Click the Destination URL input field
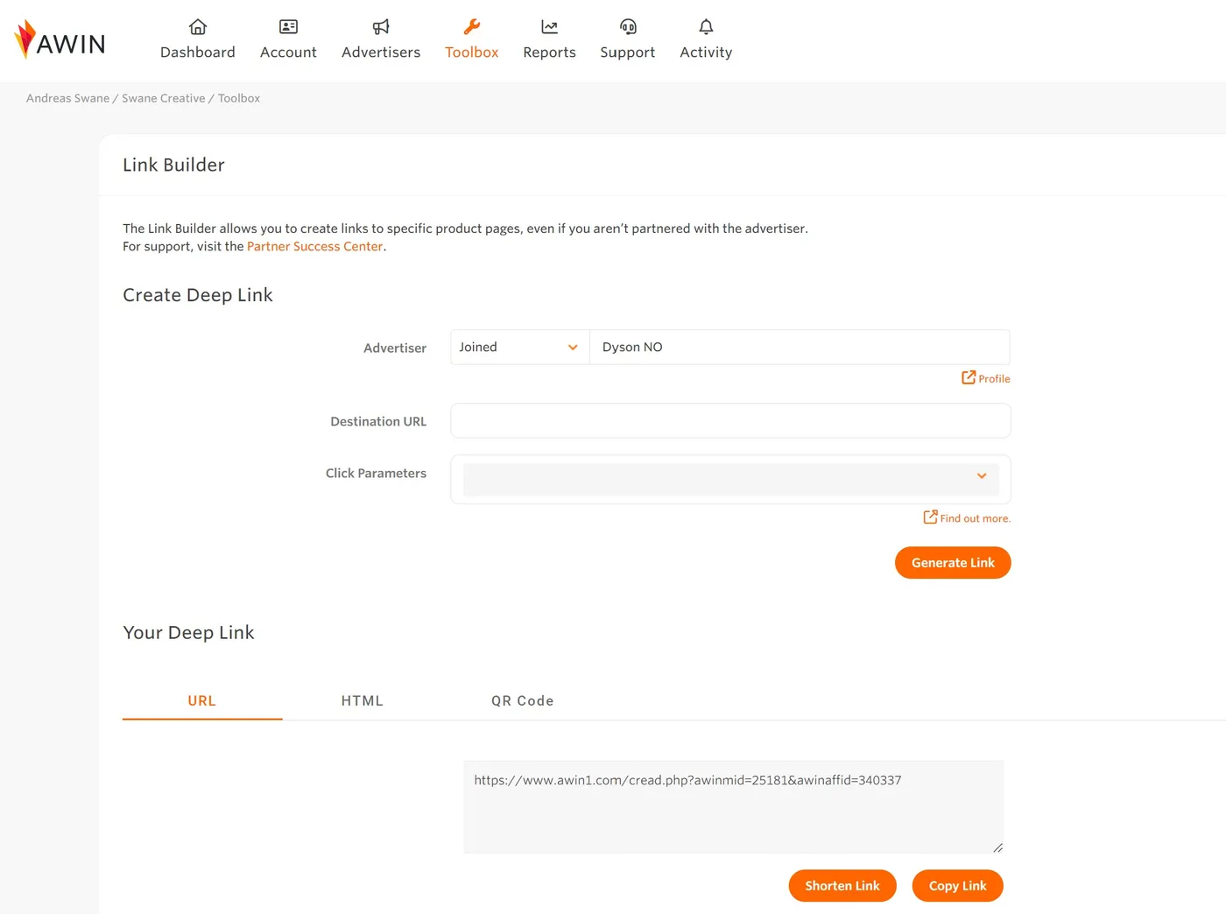Screen dimensions: 1226x914 pos(731,420)
